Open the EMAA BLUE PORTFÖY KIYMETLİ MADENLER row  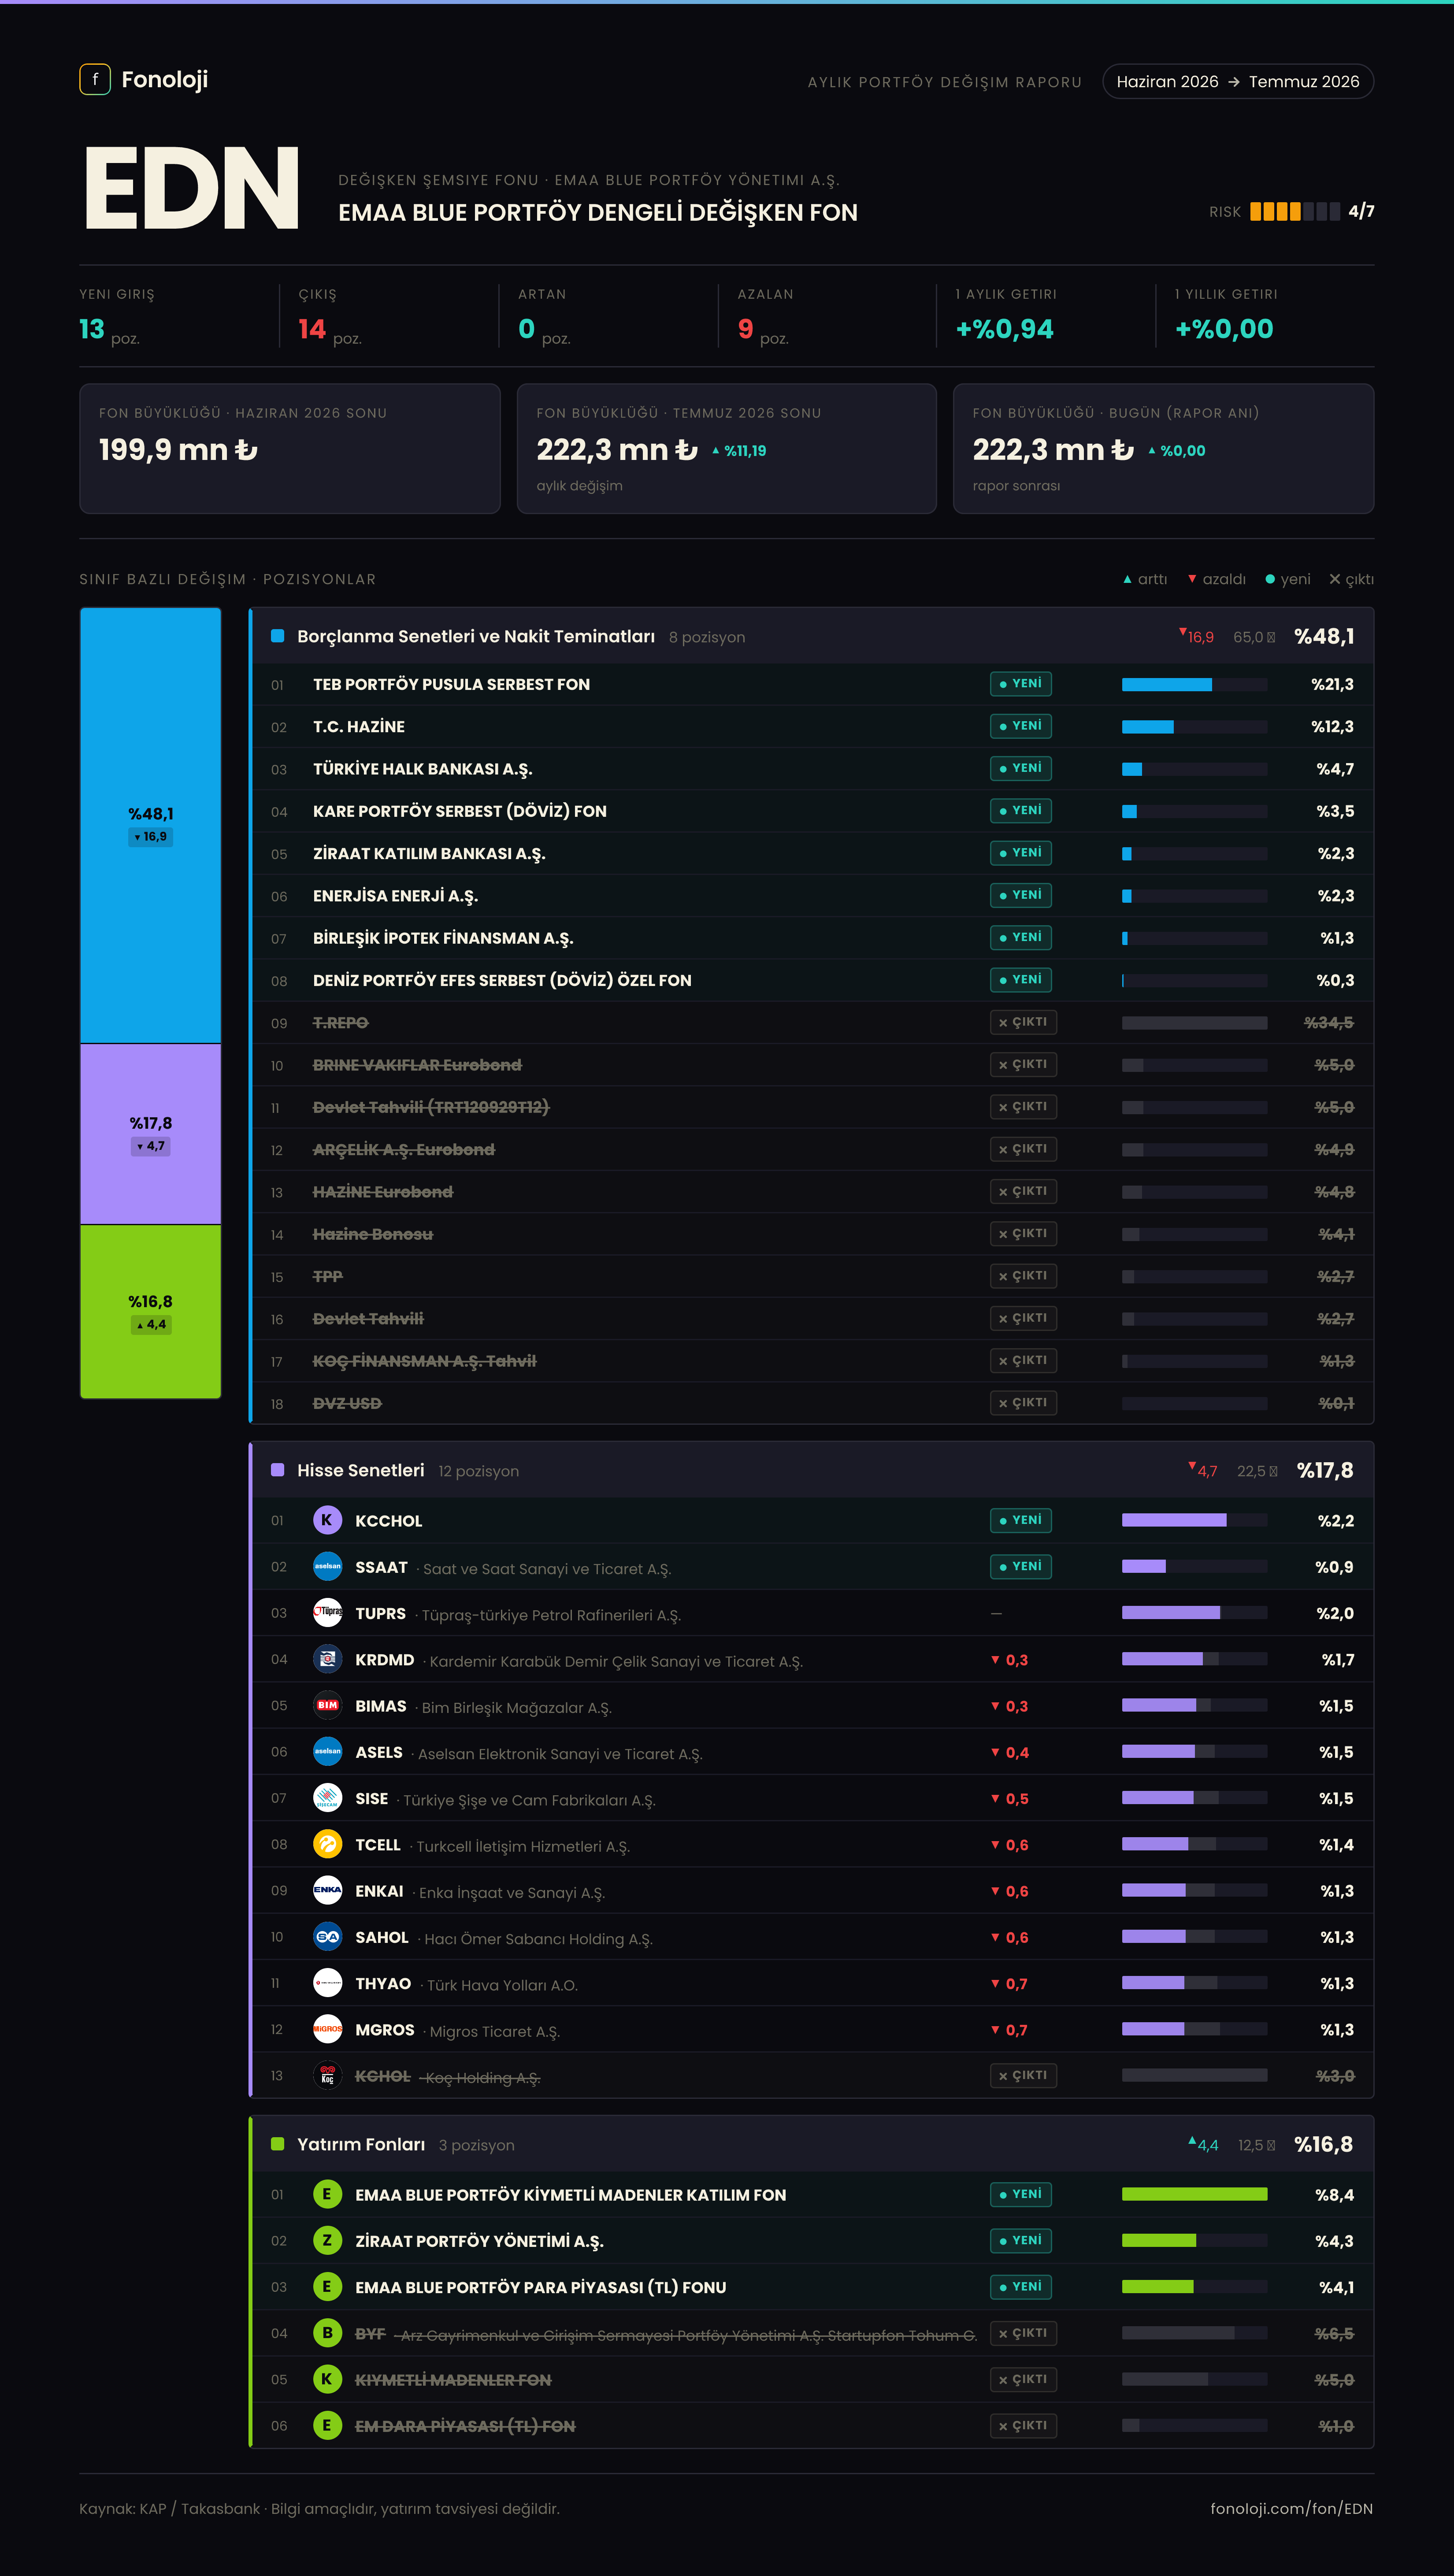pos(812,2194)
